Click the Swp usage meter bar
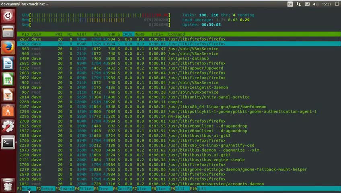 96,25
